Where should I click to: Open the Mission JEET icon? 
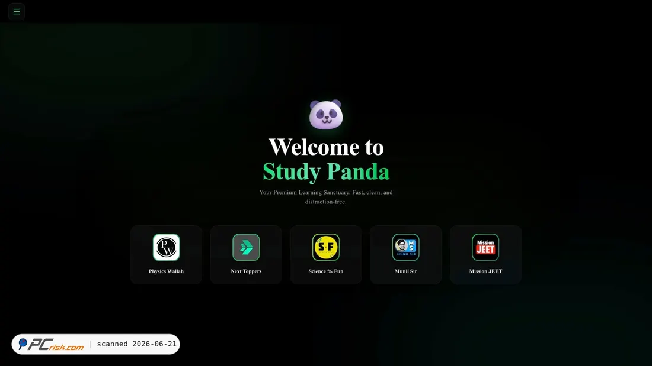tap(485, 247)
